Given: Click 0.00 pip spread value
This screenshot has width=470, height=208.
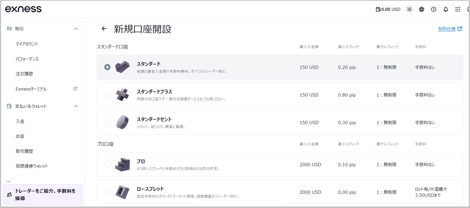Looking at the screenshot, I should (x=347, y=192).
